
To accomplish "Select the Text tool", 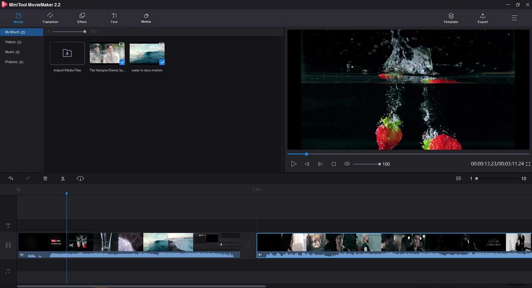I will point(114,18).
